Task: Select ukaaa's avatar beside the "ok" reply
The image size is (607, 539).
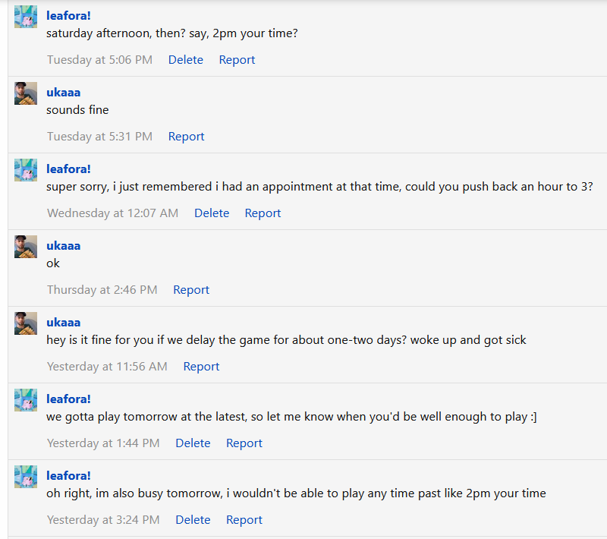Action: [x=26, y=247]
